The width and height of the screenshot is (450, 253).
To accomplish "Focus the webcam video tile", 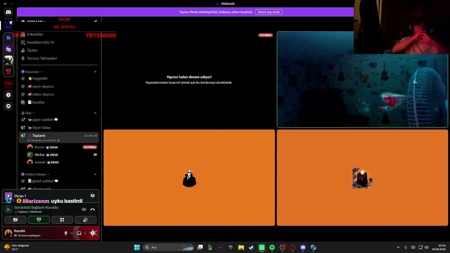I will [x=362, y=79].
